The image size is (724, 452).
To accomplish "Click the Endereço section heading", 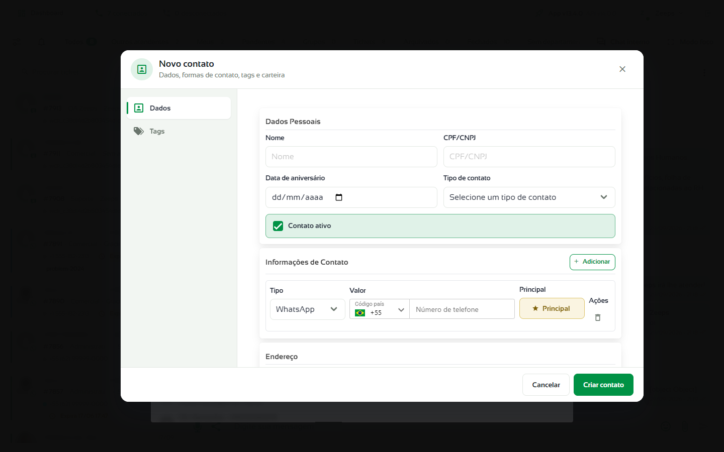I will pos(282,357).
